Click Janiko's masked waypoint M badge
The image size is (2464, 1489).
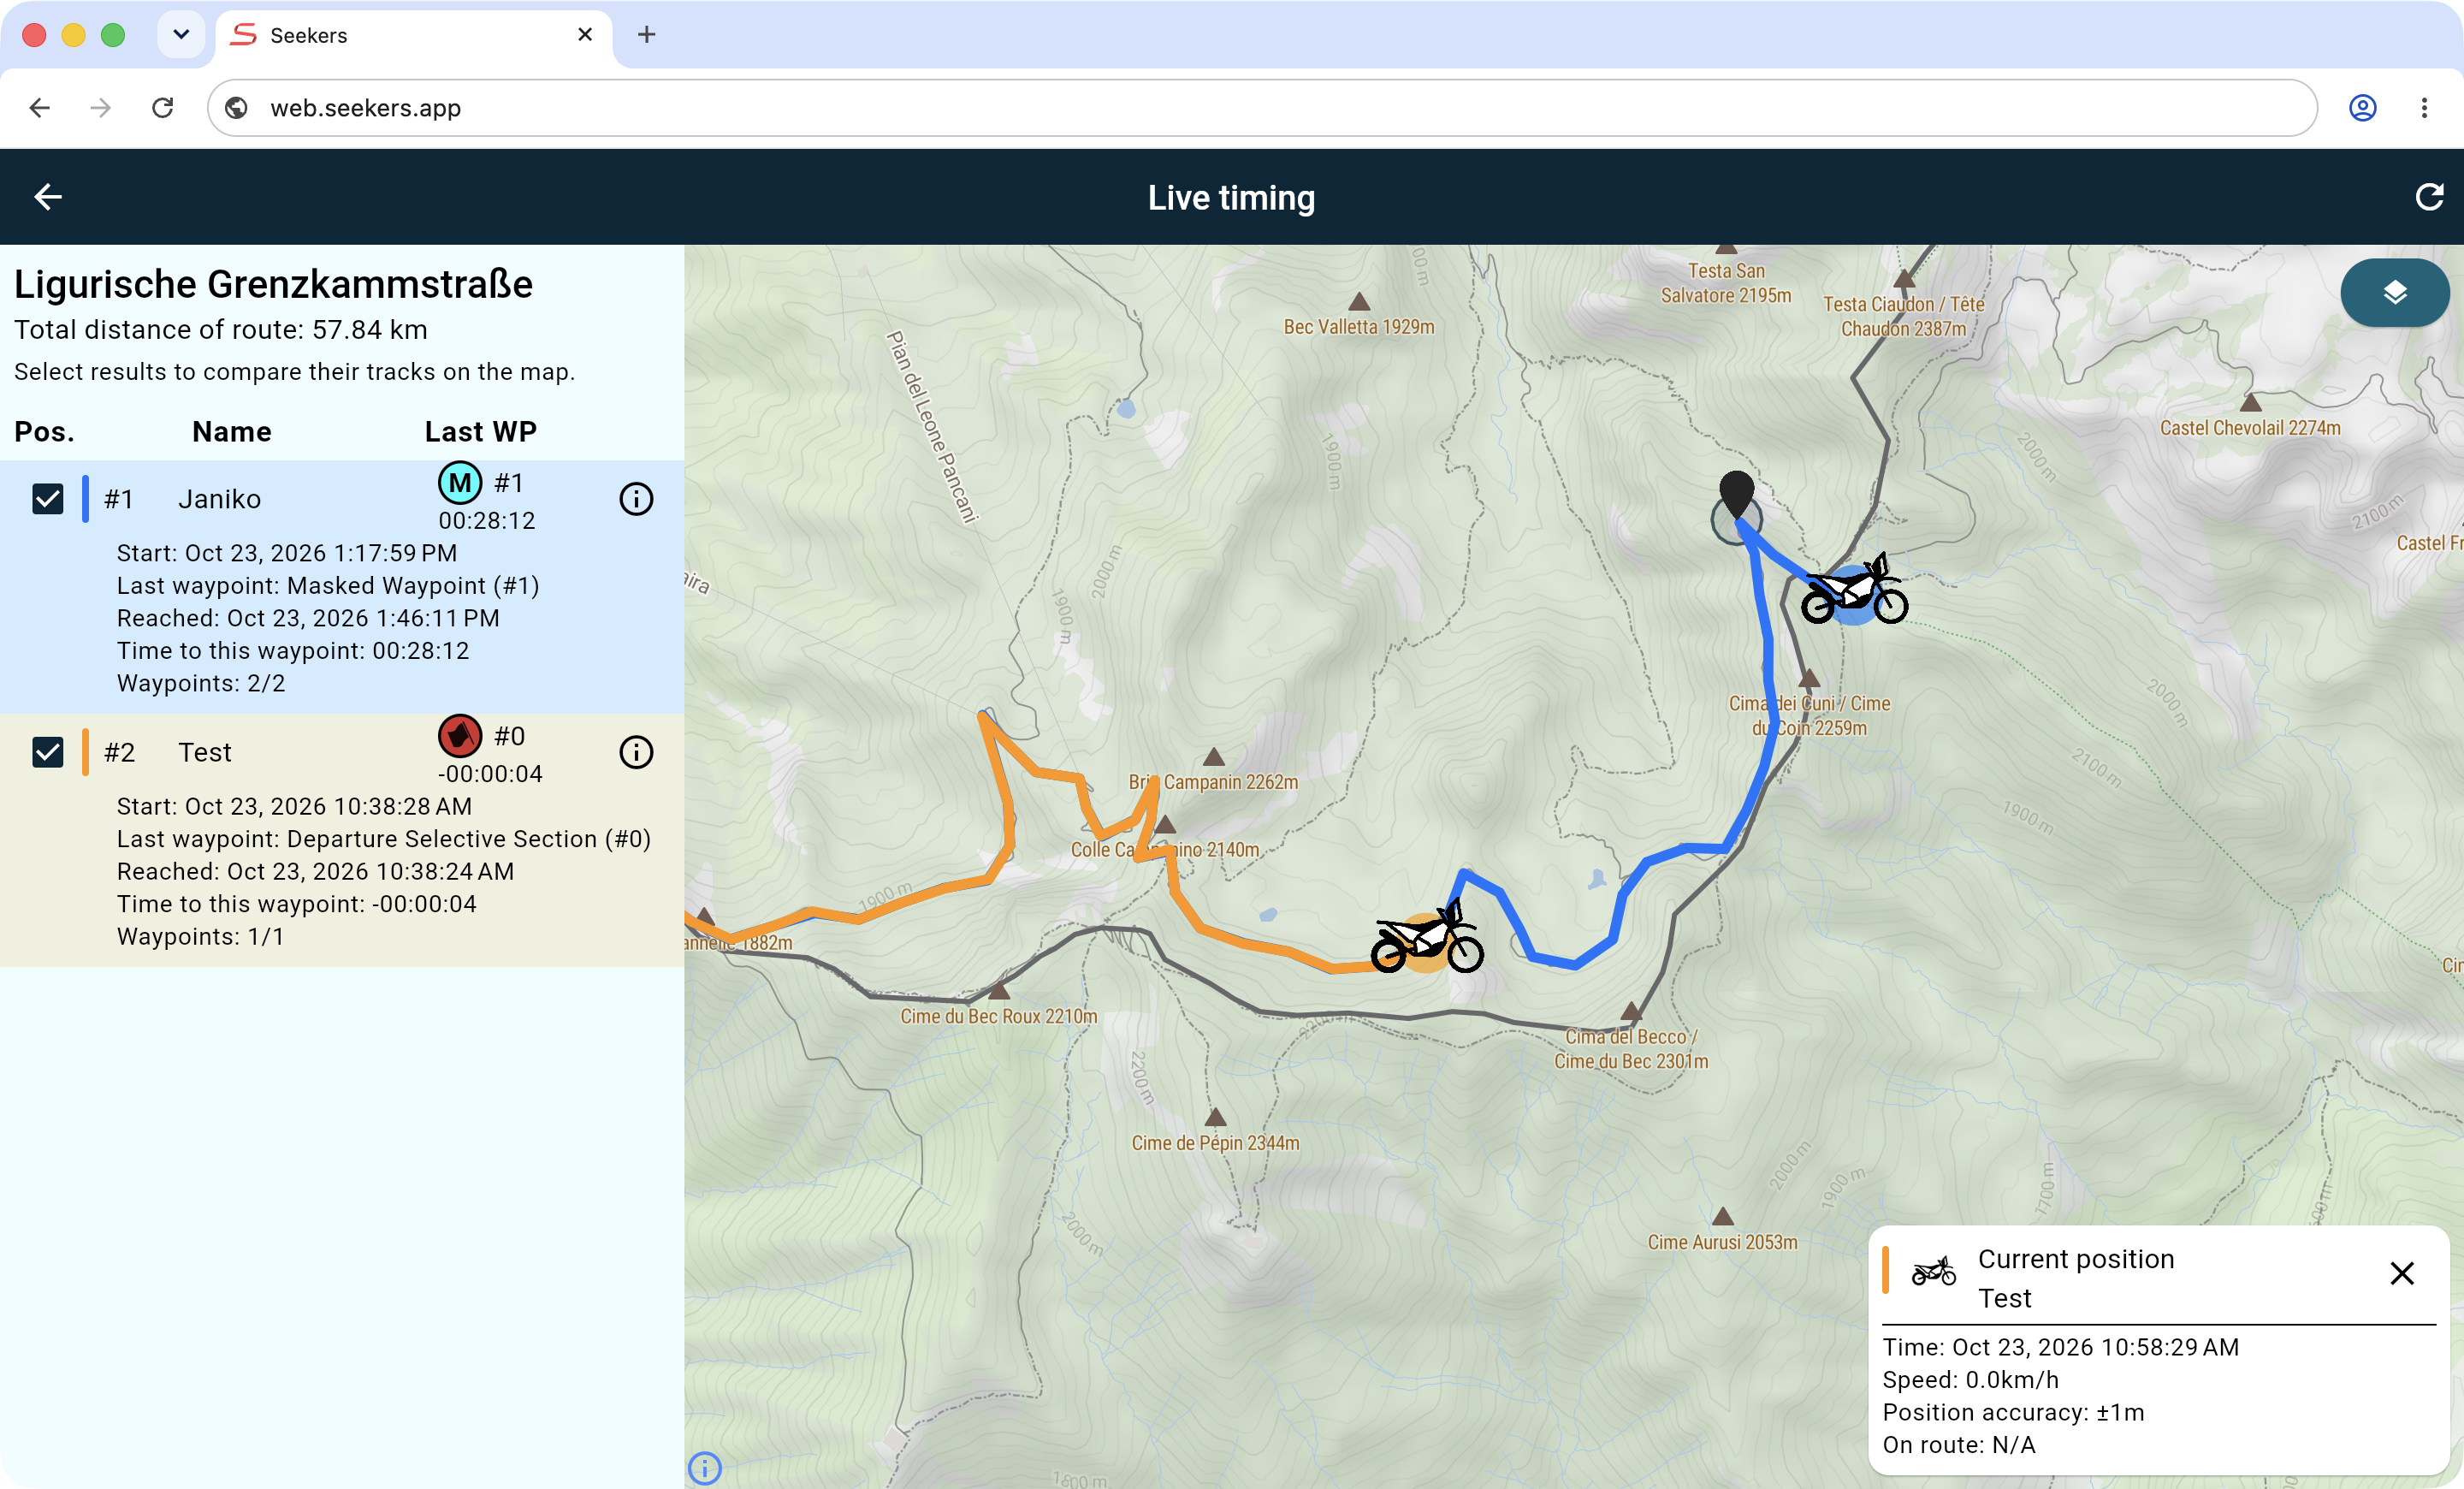pyautogui.click(x=460, y=483)
